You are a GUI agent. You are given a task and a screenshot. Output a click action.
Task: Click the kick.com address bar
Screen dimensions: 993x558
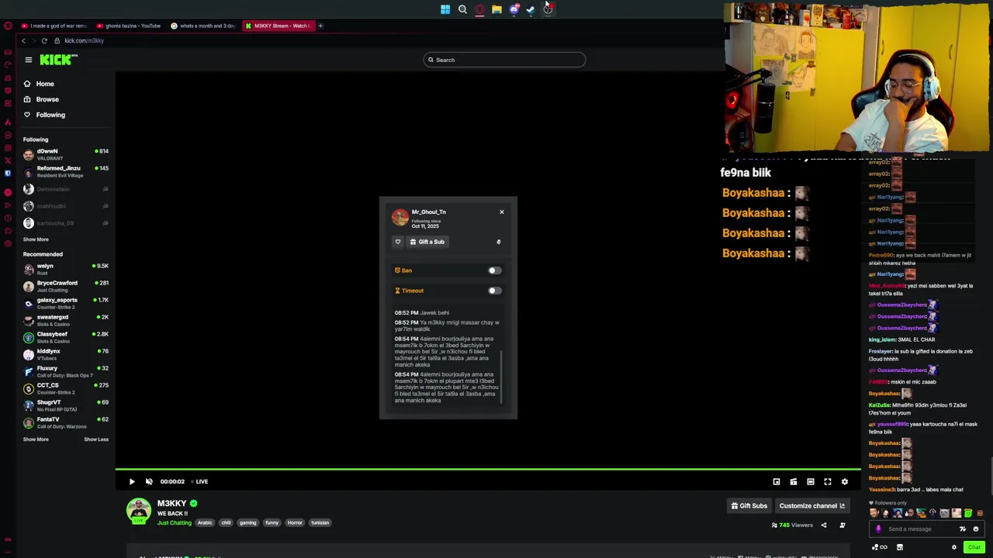click(84, 40)
